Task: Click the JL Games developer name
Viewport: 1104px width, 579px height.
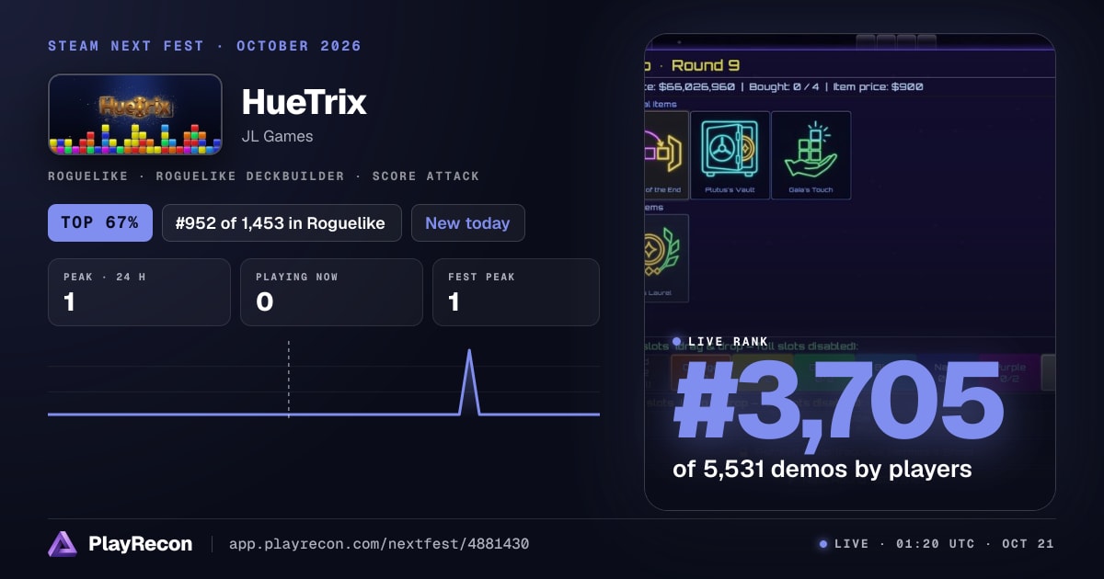Action: tap(277, 136)
